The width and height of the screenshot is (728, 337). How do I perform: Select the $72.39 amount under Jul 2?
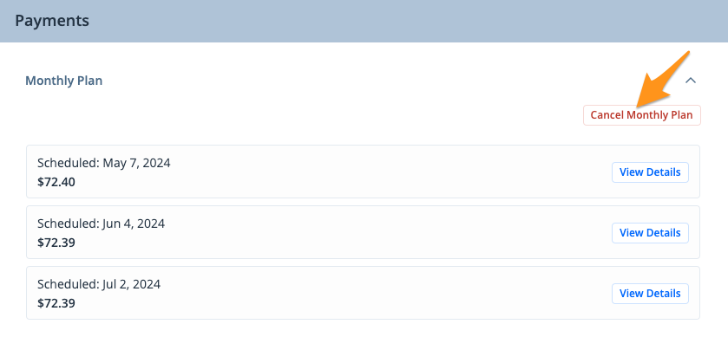pyautogui.click(x=56, y=303)
